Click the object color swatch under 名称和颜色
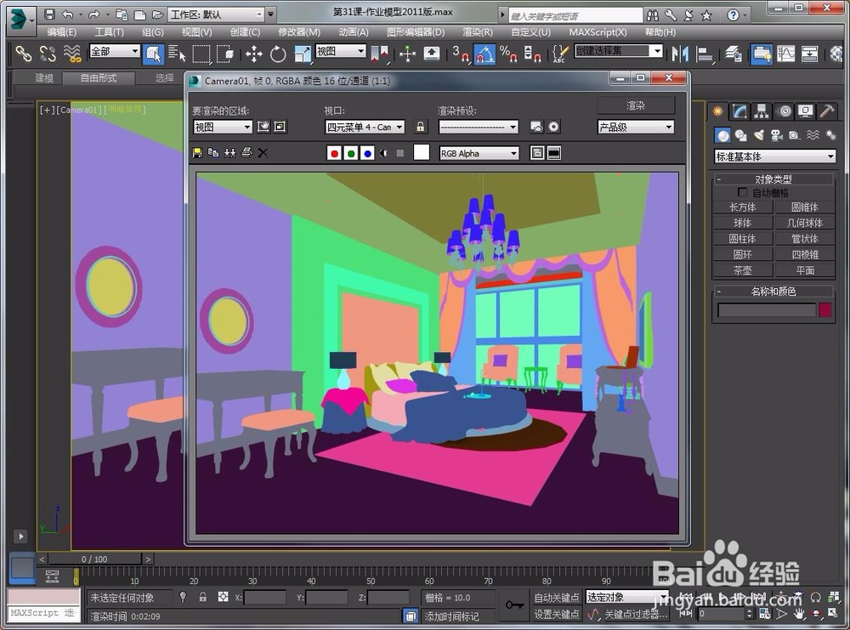Screen dimensions: 850x630 pos(825,310)
